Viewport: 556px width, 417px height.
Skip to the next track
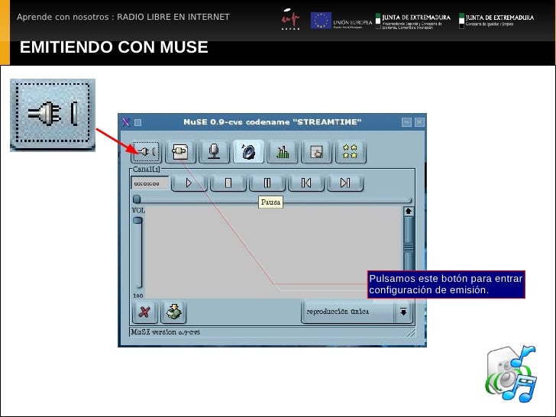345,183
